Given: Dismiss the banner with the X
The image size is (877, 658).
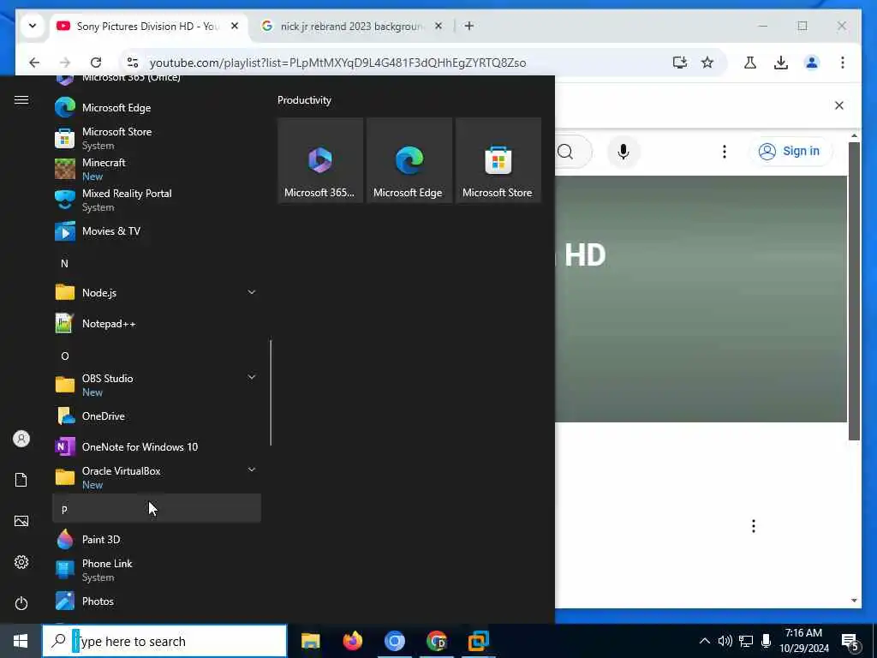Looking at the screenshot, I should (839, 105).
